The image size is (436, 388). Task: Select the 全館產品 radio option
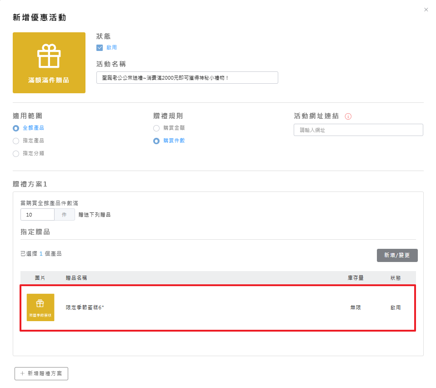point(16,128)
